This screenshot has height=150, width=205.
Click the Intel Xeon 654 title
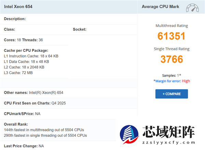point(18,7)
